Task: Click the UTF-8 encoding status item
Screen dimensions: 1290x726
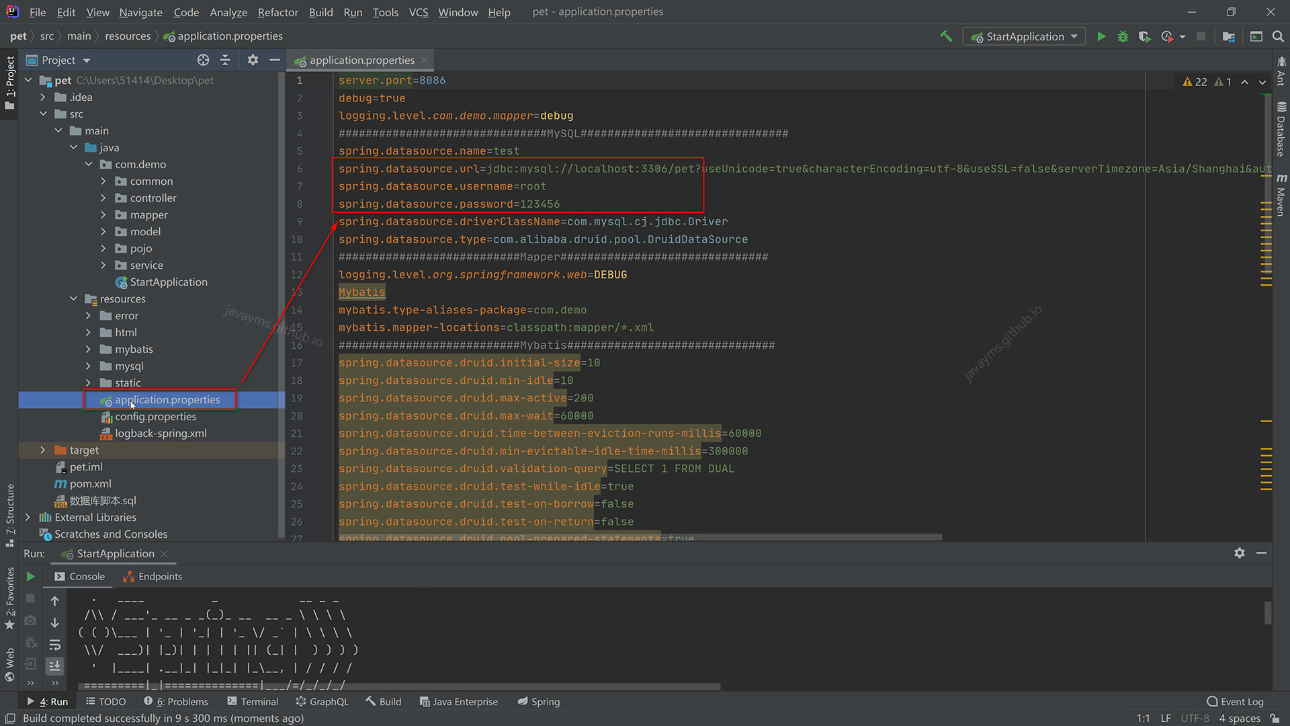Action: click(1195, 718)
